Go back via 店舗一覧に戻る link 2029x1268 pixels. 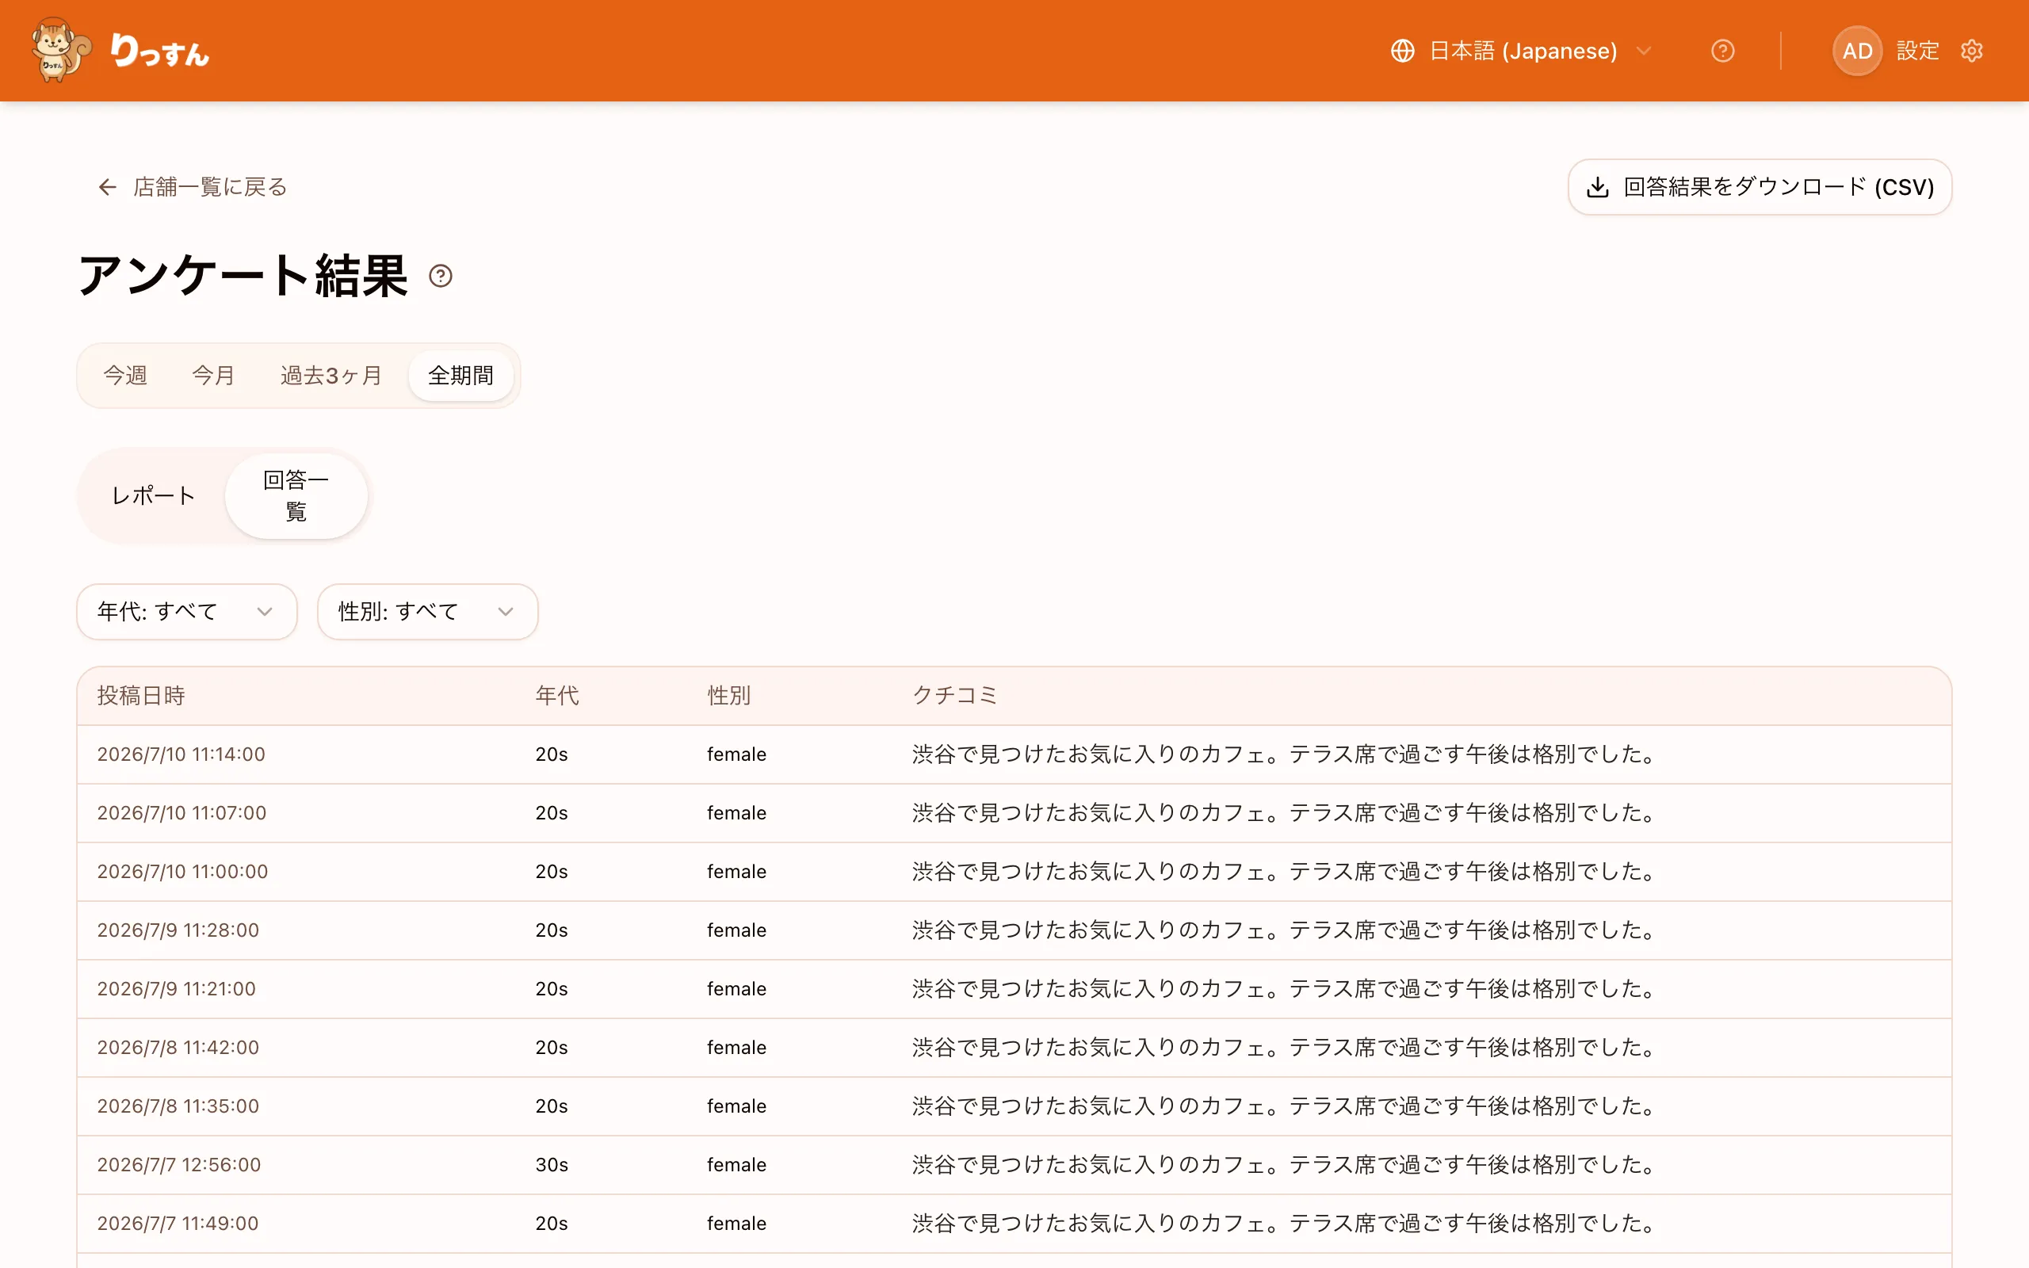click(193, 187)
